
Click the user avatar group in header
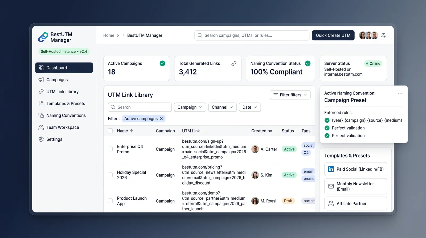pos(368,35)
